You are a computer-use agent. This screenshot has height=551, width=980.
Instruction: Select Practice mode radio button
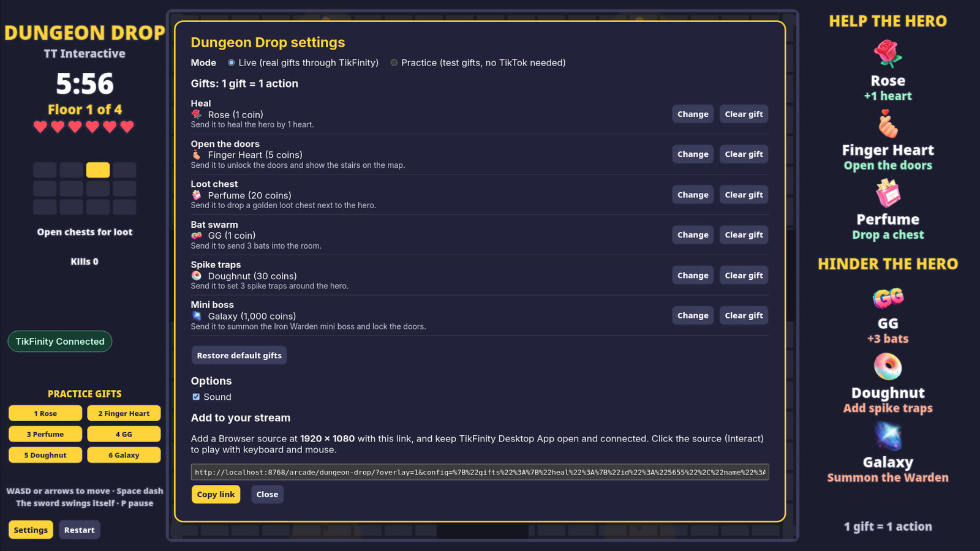(394, 62)
